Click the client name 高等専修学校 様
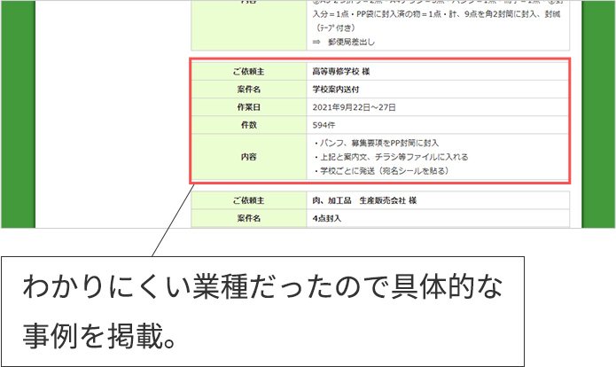Screen dimensions: 616x367 pyautogui.click(x=341, y=72)
